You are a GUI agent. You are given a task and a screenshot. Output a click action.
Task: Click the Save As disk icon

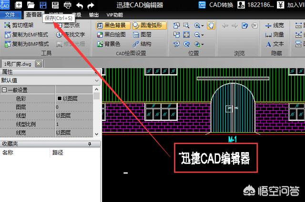(55, 5)
